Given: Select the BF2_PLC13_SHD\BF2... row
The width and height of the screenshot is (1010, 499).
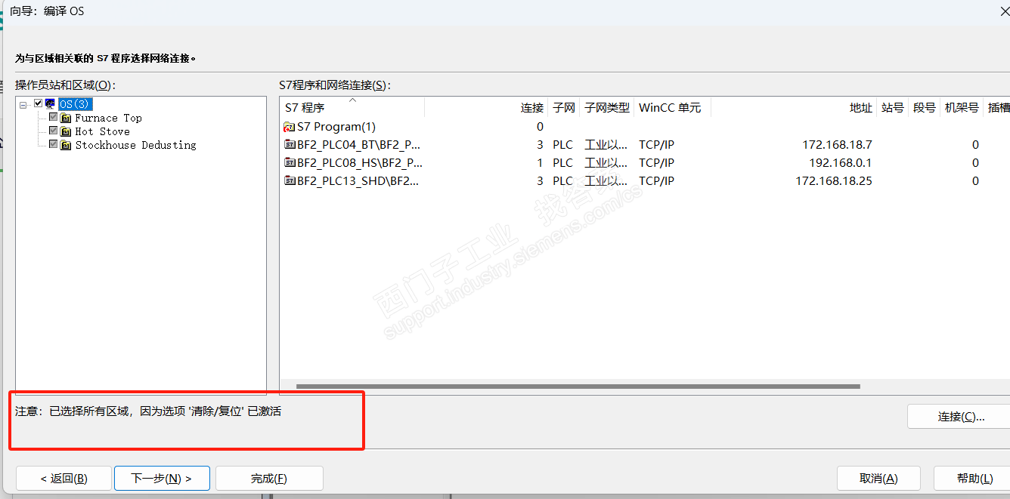Looking at the screenshot, I should tap(645, 180).
